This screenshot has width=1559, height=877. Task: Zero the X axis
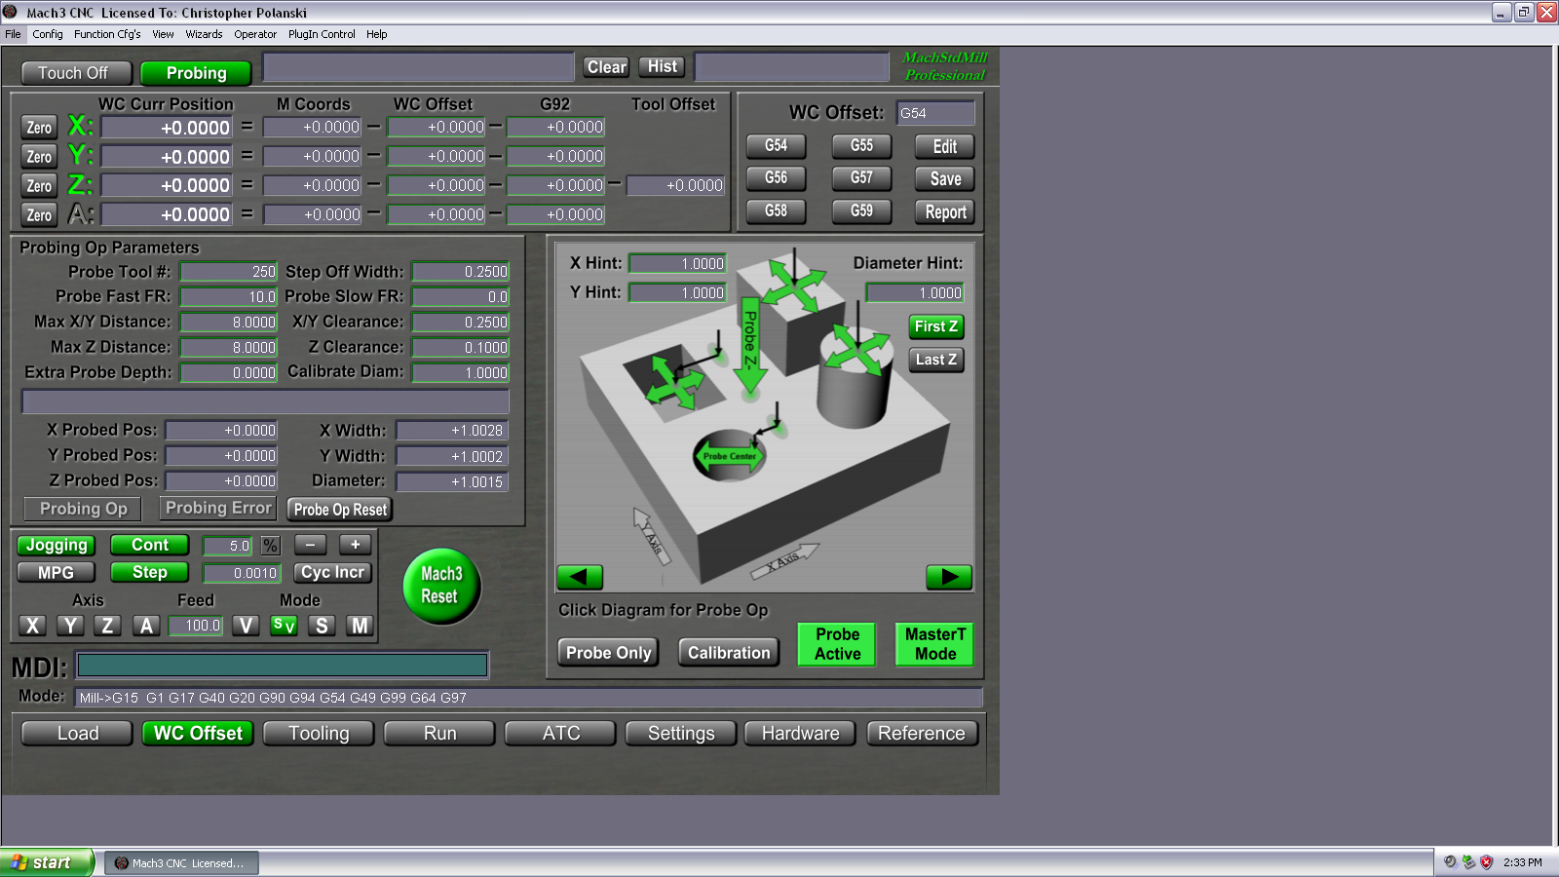(39, 128)
